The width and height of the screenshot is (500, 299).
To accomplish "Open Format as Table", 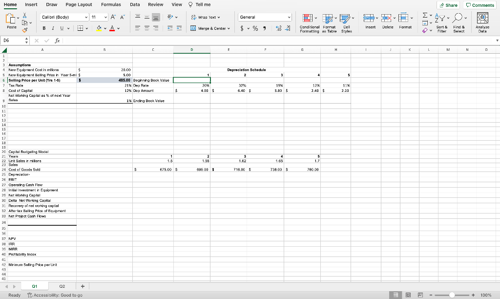I will pyautogui.click(x=329, y=23).
